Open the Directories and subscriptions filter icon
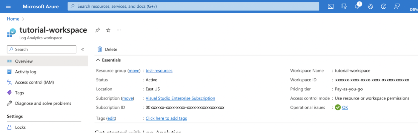 click(x=344, y=6)
